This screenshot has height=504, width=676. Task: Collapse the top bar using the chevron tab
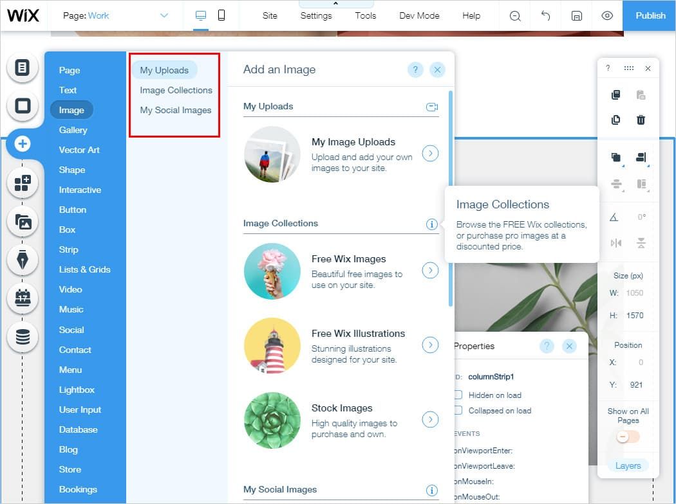pos(336,4)
